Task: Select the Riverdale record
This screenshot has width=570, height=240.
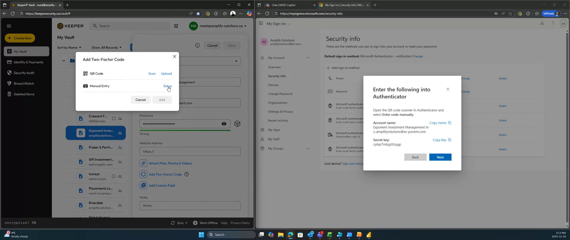Action: [96, 205]
